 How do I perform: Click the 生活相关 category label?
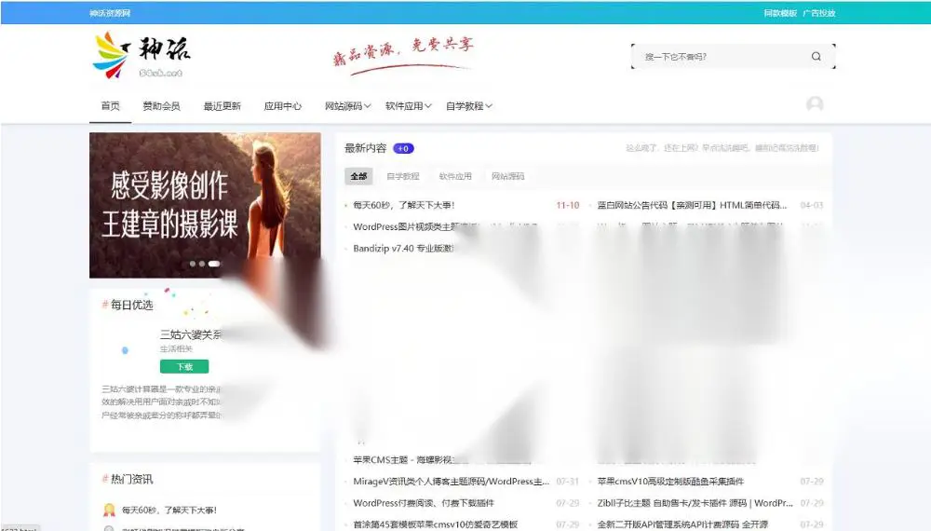point(176,348)
